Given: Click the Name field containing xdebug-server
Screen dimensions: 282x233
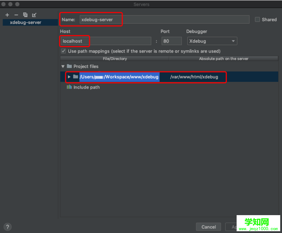Looking at the screenshot, I should (164, 19).
